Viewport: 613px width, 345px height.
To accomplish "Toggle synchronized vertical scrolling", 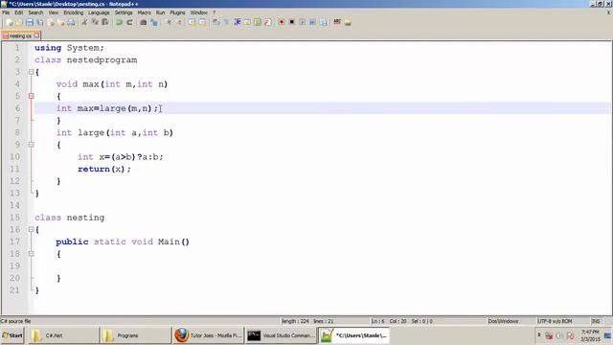I will [x=192, y=22].
